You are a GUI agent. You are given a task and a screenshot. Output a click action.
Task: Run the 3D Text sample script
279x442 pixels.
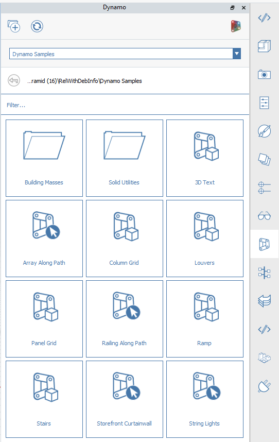pos(205,158)
